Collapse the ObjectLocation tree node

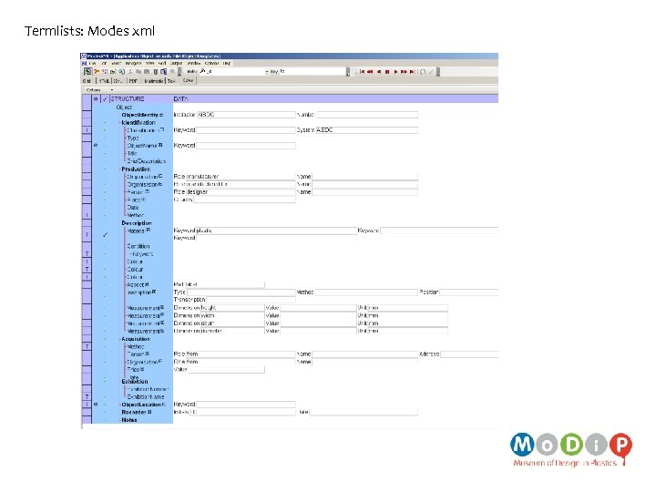pos(120,405)
